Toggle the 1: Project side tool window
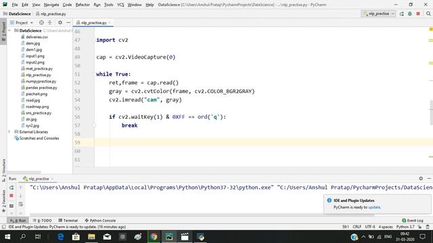The image size is (433, 243). point(3,31)
